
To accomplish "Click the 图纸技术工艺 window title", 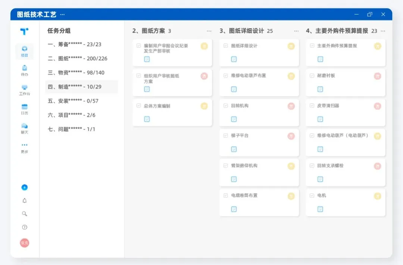I will 37,15.
